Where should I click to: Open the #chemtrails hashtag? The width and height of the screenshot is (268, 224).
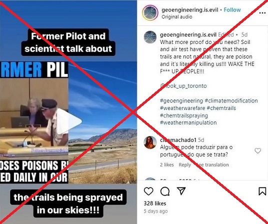[x=221, y=108]
